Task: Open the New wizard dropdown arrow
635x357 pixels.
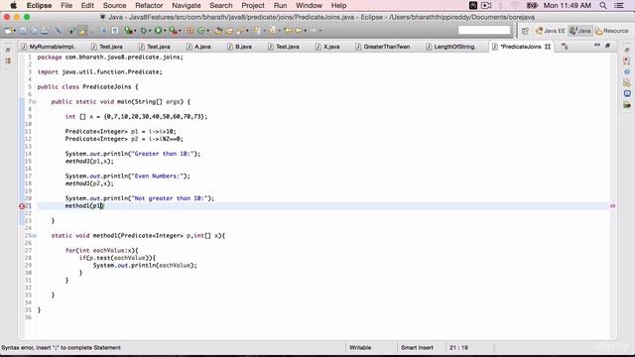Action: coord(14,31)
